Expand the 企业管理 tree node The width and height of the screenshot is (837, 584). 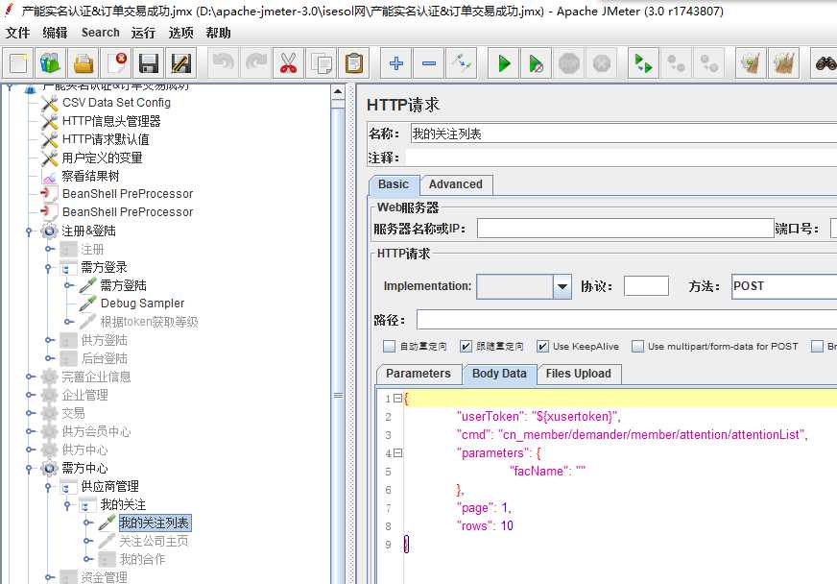[30, 395]
